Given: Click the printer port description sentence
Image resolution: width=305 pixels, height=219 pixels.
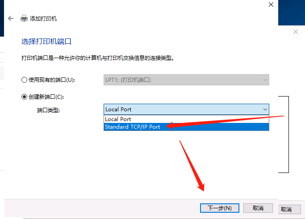Looking at the screenshot, I should pos(98,58).
